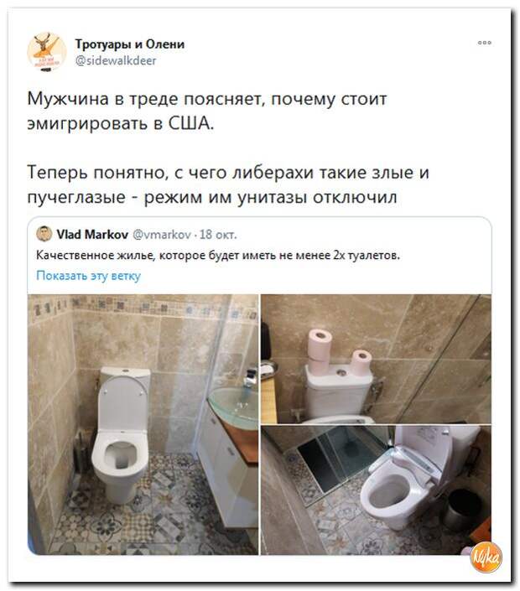Click the black trash bin in bottom-right photo
This screenshot has height=591, width=520.
463,509
